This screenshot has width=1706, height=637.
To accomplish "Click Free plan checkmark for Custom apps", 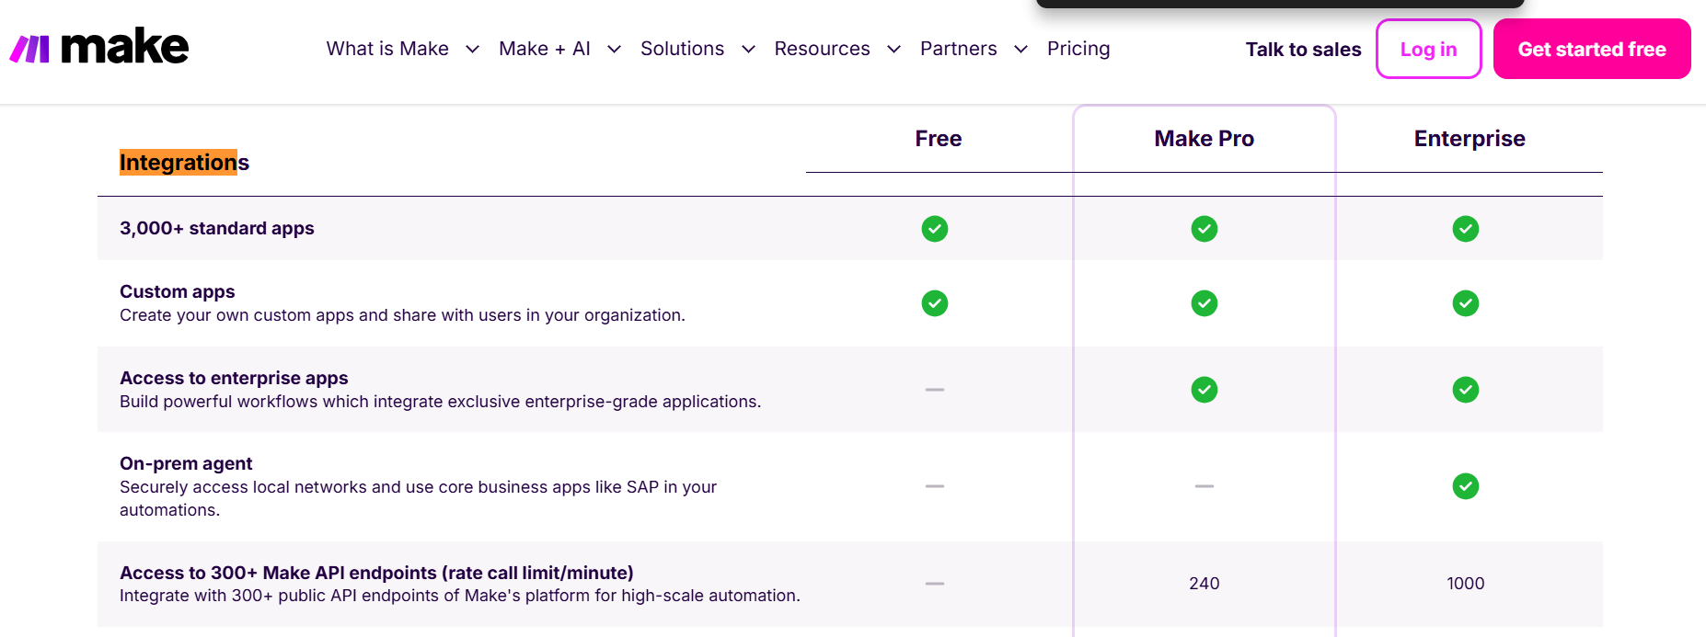I will click(935, 303).
